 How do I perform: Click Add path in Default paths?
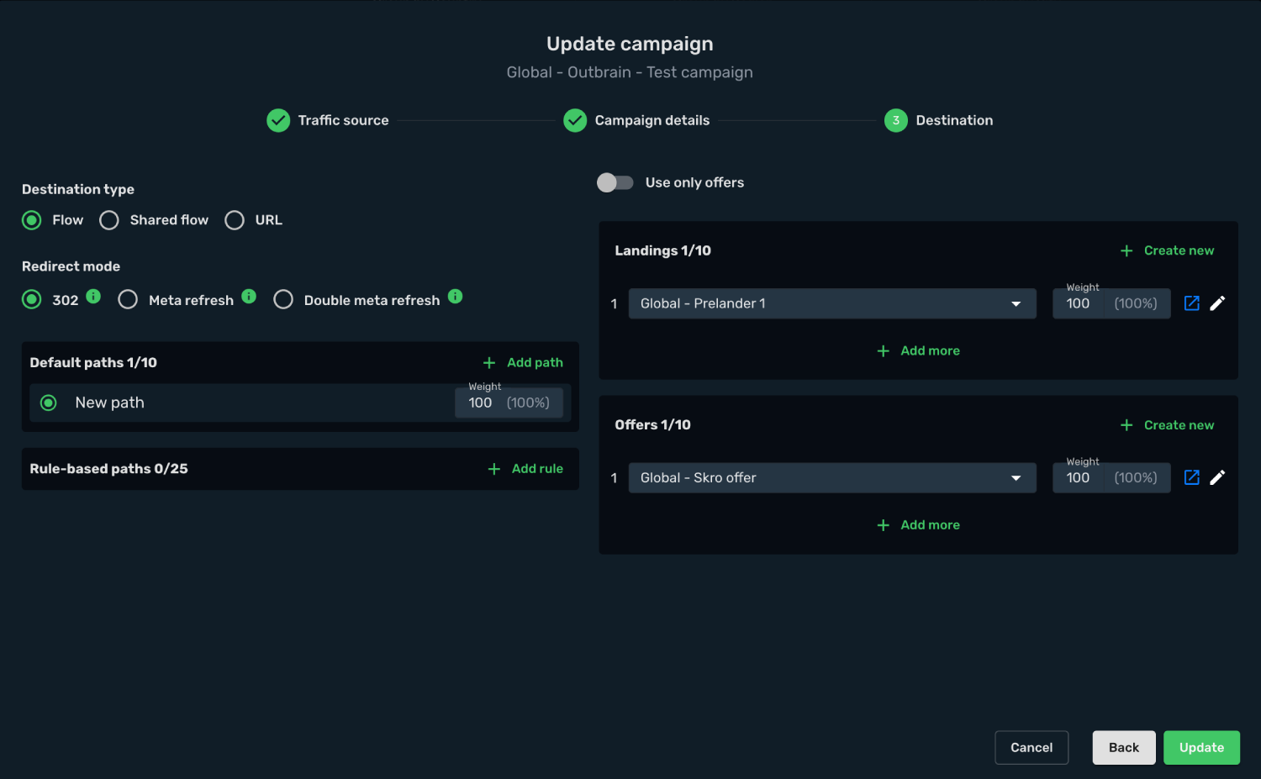coord(524,363)
